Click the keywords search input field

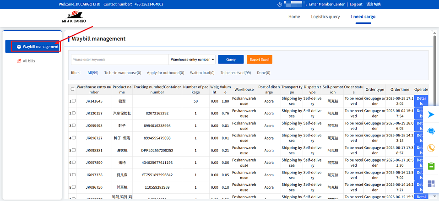pyautogui.click(x=120, y=60)
